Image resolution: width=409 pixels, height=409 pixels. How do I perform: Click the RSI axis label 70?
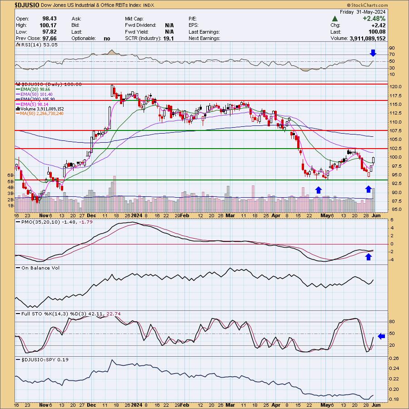pos(392,55)
